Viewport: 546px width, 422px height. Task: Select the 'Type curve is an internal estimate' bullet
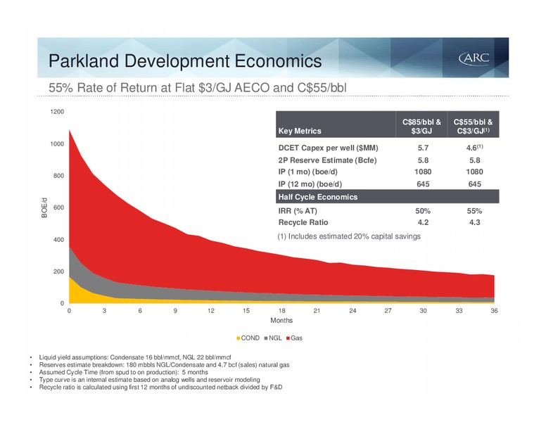(x=149, y=380)
